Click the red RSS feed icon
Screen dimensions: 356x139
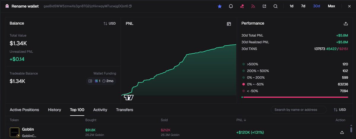coord(253,6)
